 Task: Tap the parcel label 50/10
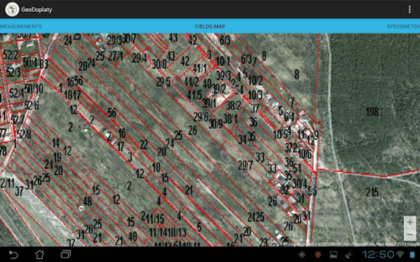[34, 89]
